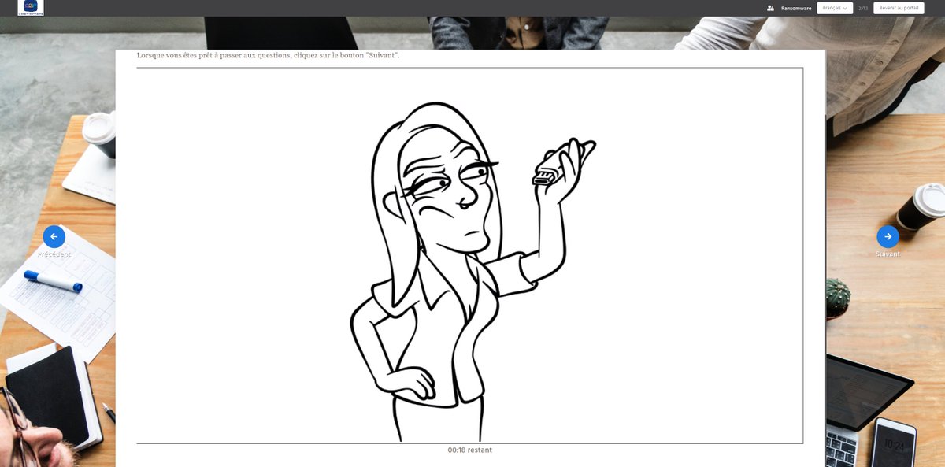Image resolution: width=945 pixels, height=467 pixels.
Task: Open the Français language dropdown
Action: (x=835, y=8)
